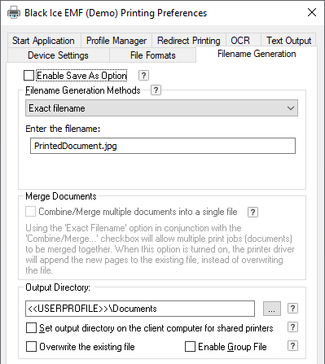Viewport: 325px width, 364px height.
Task: Toggle Combine/Merge multiple documents checkbox
Action: (x=30, y=212)
